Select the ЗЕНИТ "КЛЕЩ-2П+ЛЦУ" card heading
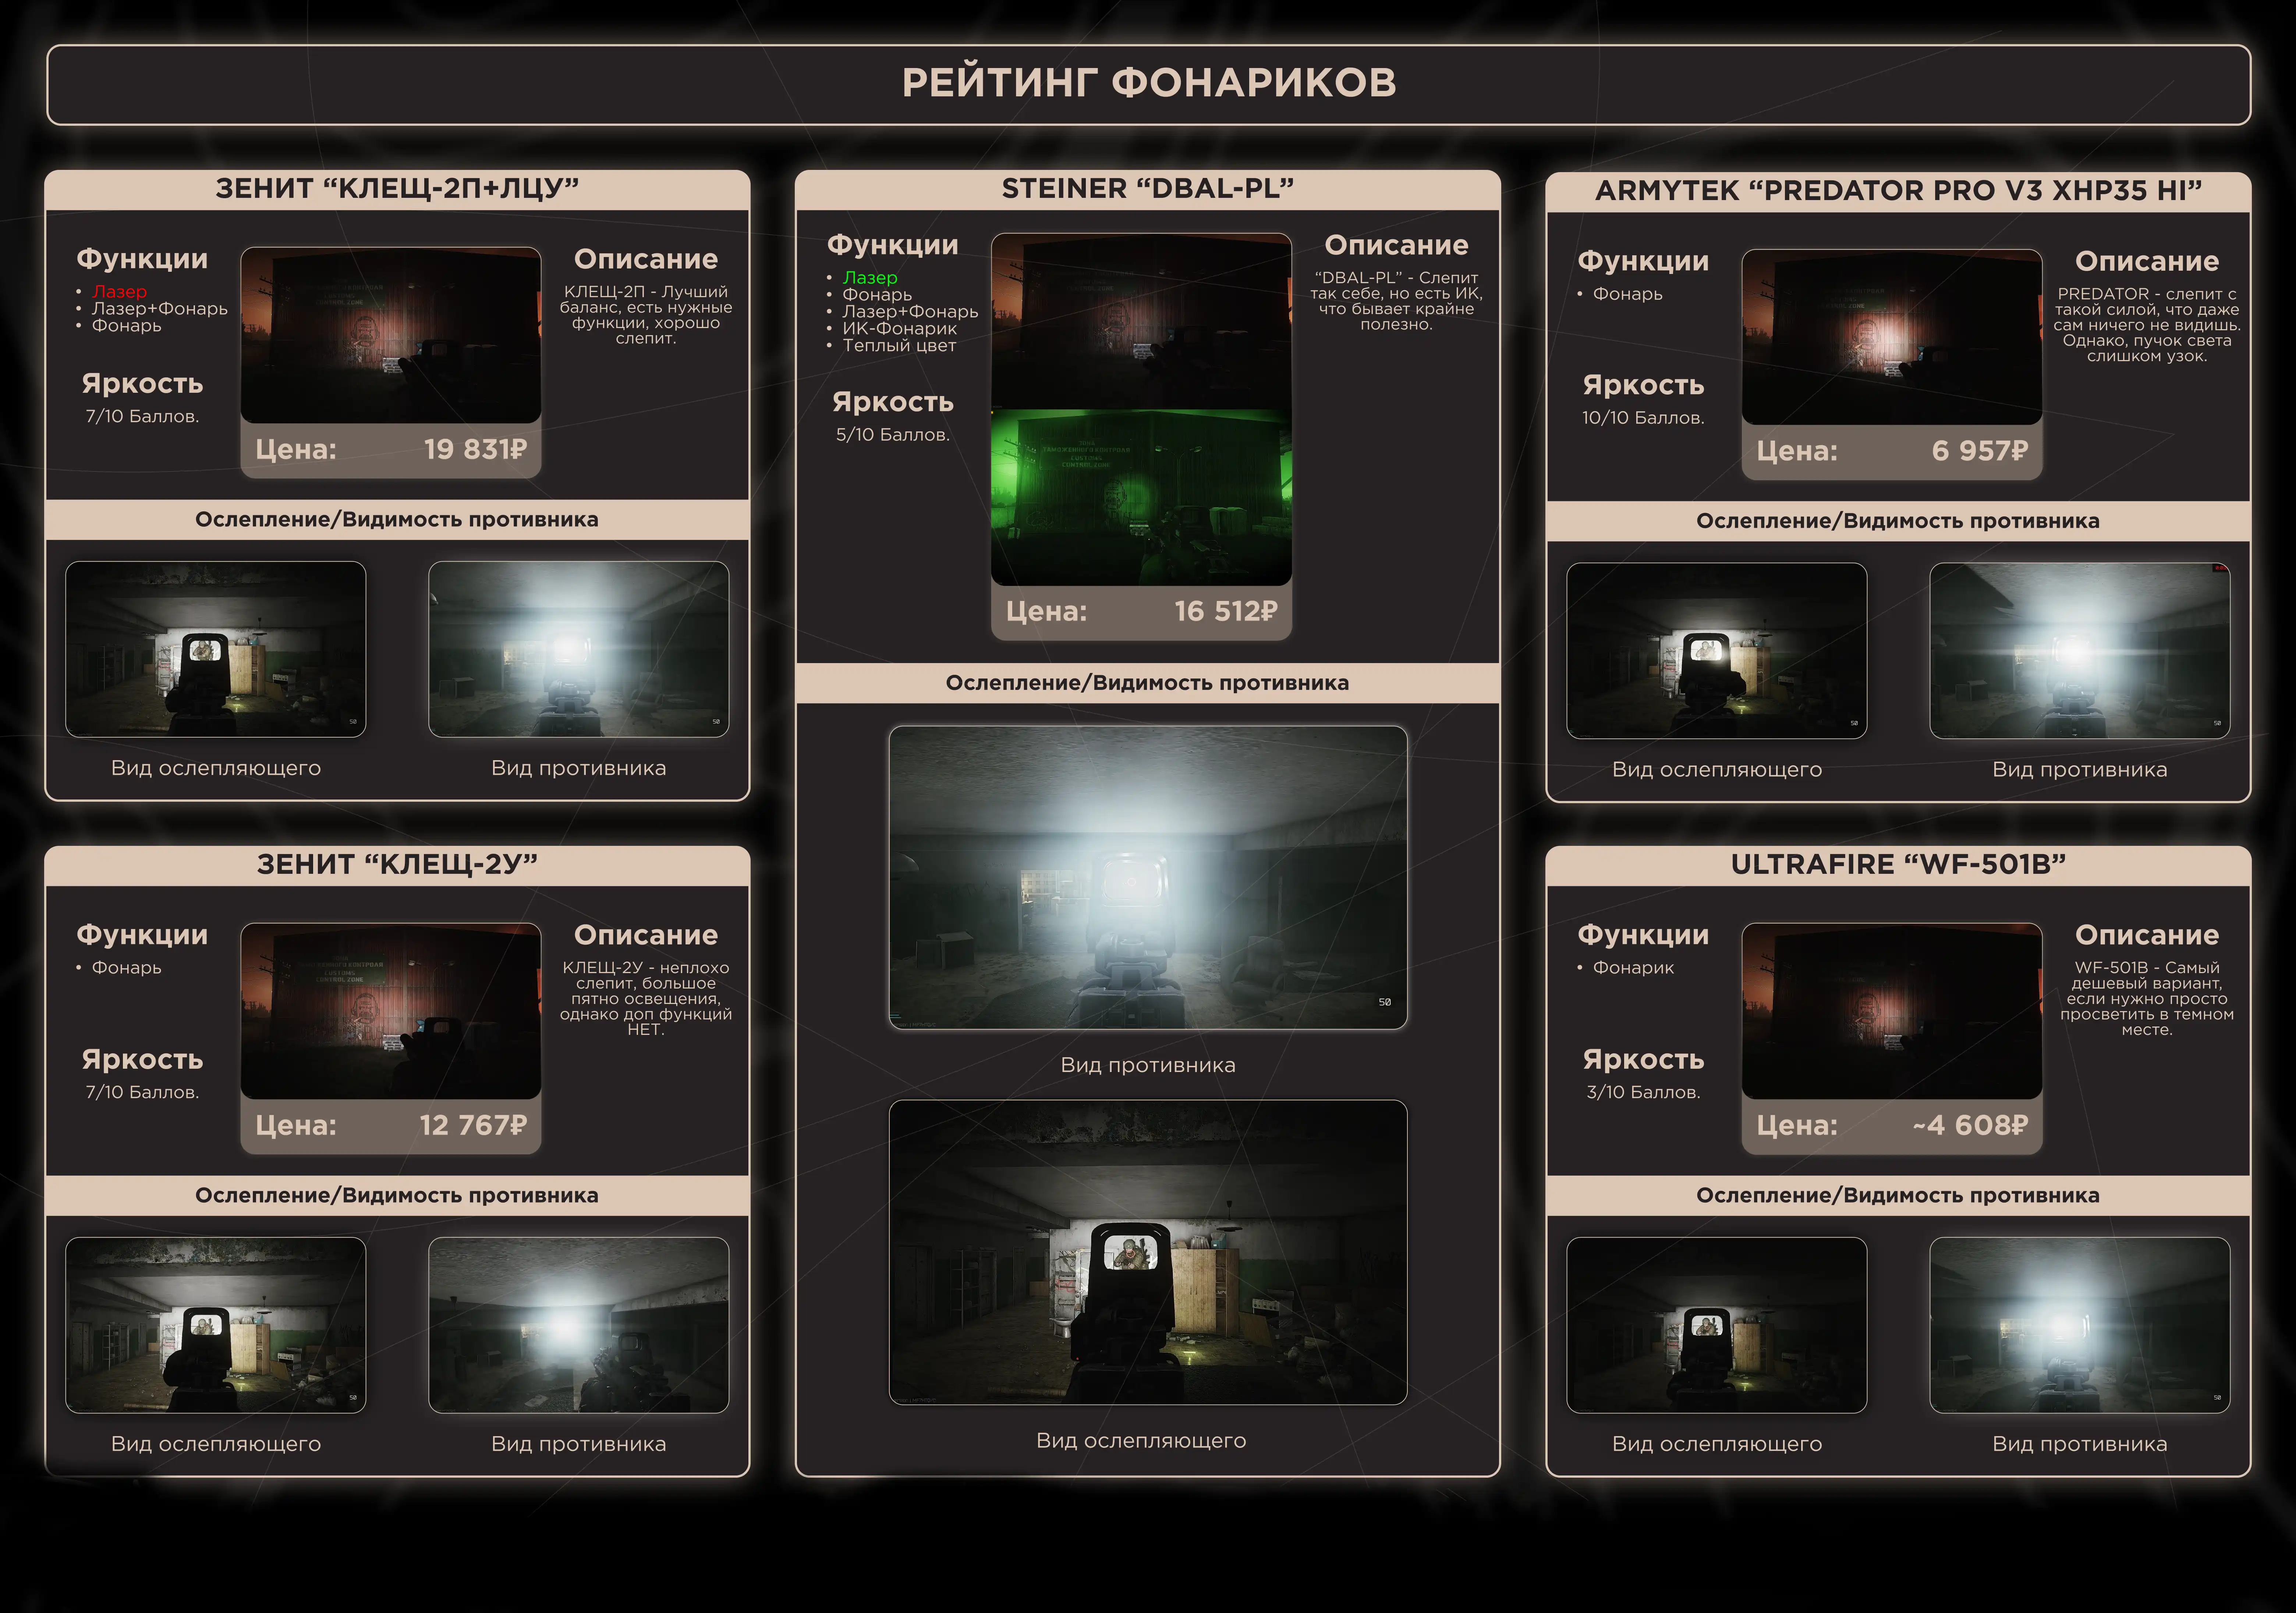Screen dimensions: 2296x1613 [397, 189]
